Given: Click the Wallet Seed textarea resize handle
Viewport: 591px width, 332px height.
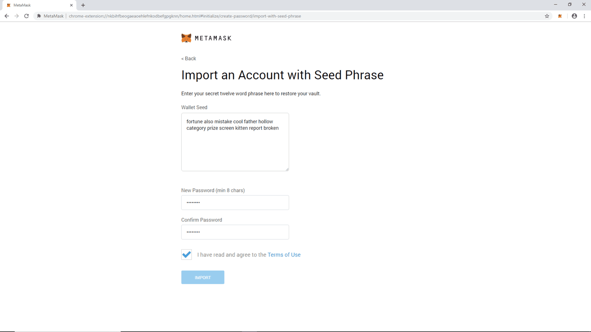Looking at the screenshot, I should 287,169.
